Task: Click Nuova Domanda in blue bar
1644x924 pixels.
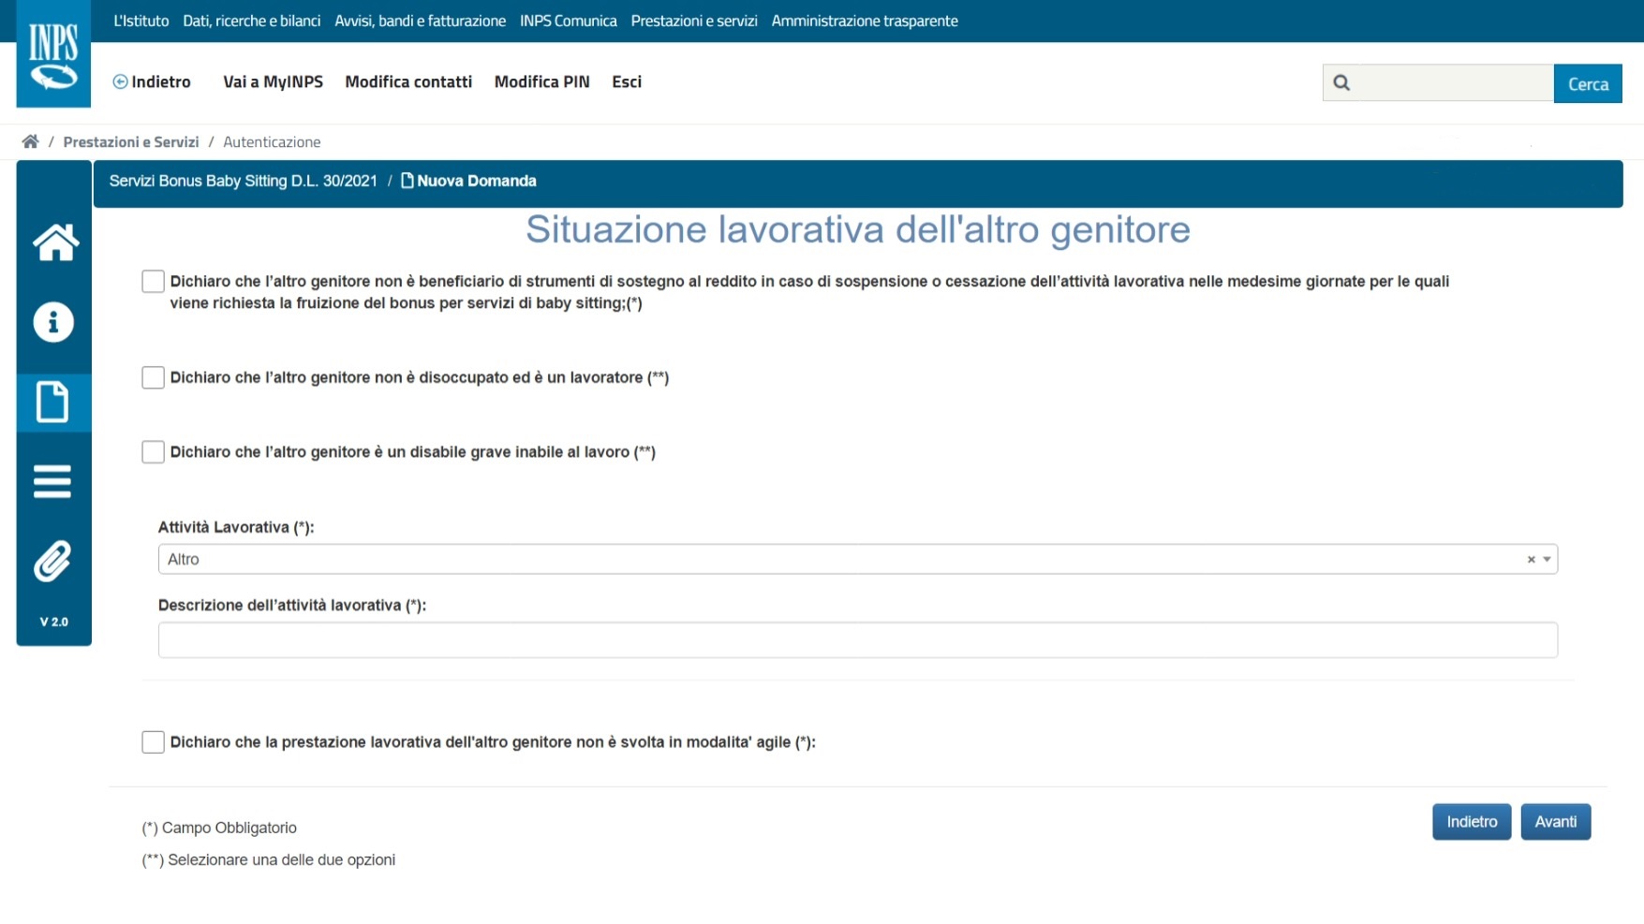Action: click(468, 181)
